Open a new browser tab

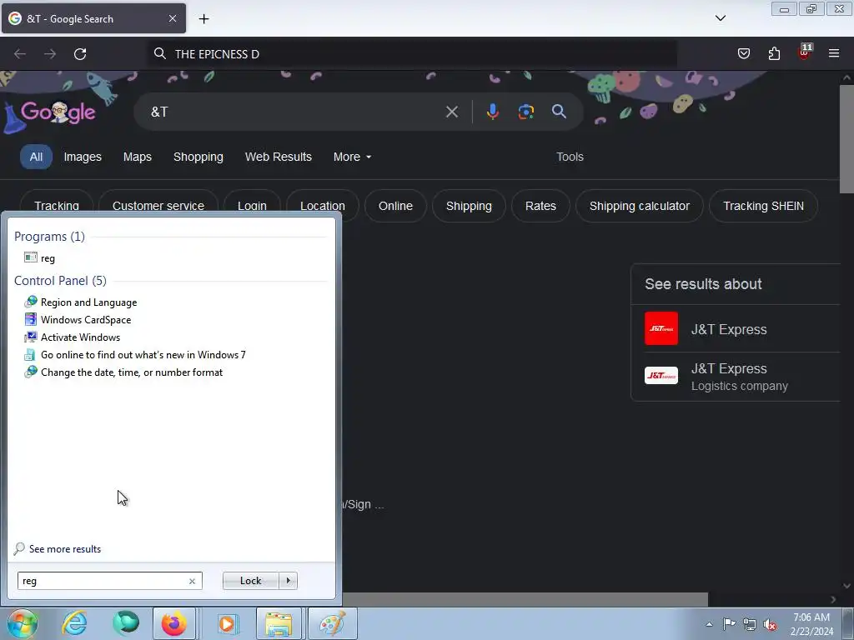203,19
